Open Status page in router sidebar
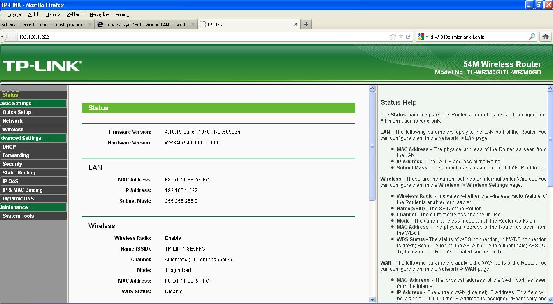The width and height of the screenshot is (553, 304). click(x=10, y=95)
